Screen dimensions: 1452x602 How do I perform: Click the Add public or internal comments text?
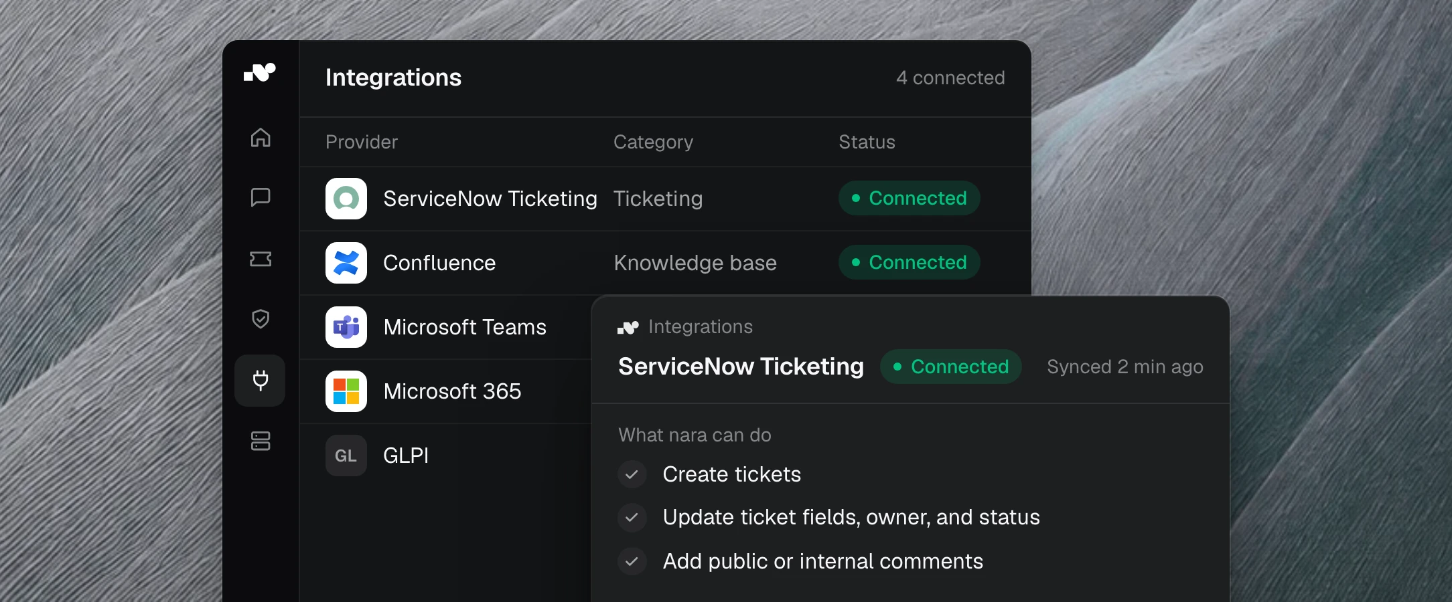(822, 561)
